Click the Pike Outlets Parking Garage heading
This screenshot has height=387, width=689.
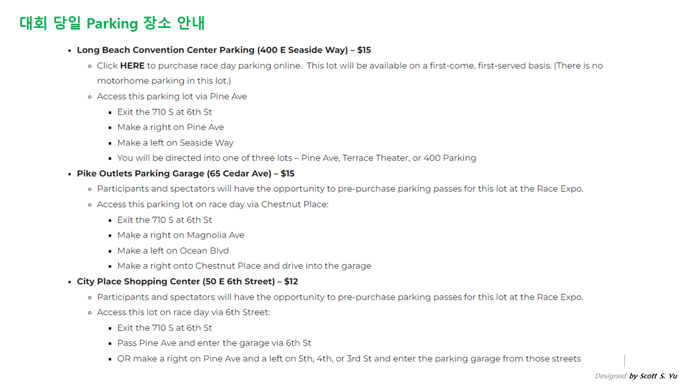point(185,174)
